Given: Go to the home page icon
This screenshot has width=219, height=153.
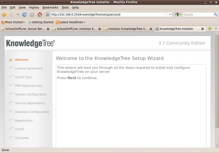Looking at the screenshot, I should [x=40, y=14].
